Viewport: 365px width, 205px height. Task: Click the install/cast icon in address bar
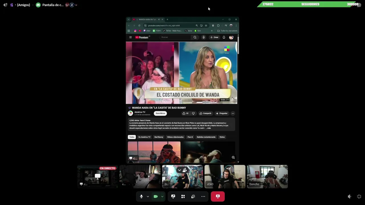coord(201,25)
